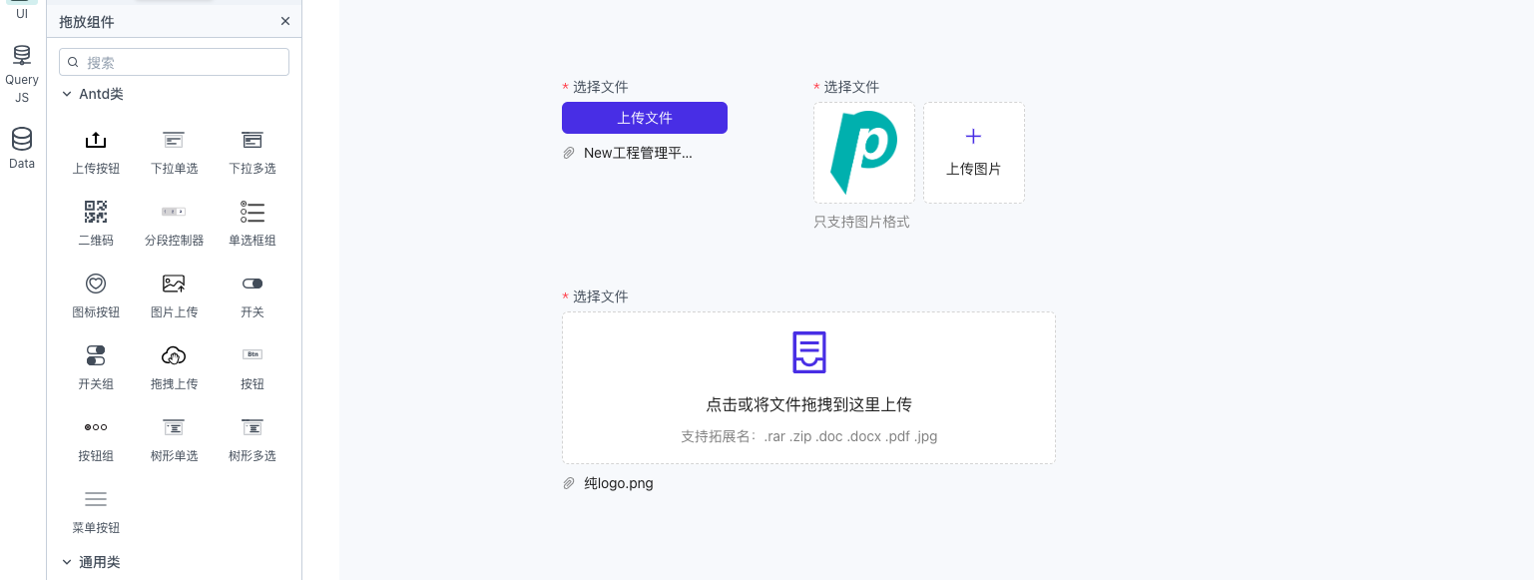Select the 图标按钮 heart icon component
This screenshot has width=1534, height=580.
pyautogui.click(x=96, y=284)
